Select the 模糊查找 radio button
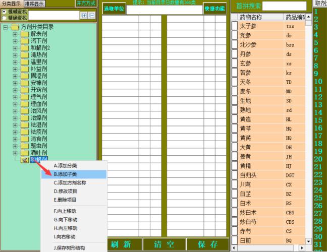This screenshot has width=327, height=252. [5, 11]
